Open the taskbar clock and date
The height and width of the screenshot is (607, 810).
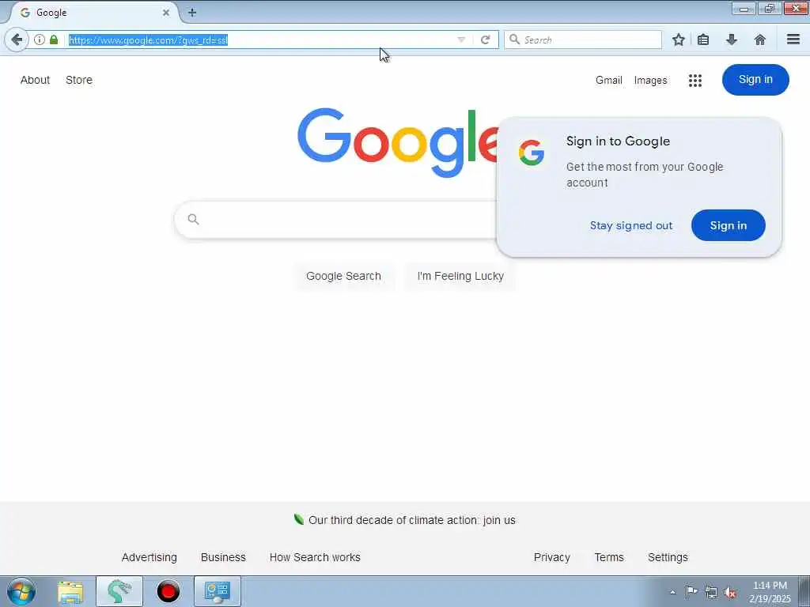coord(770,592)
